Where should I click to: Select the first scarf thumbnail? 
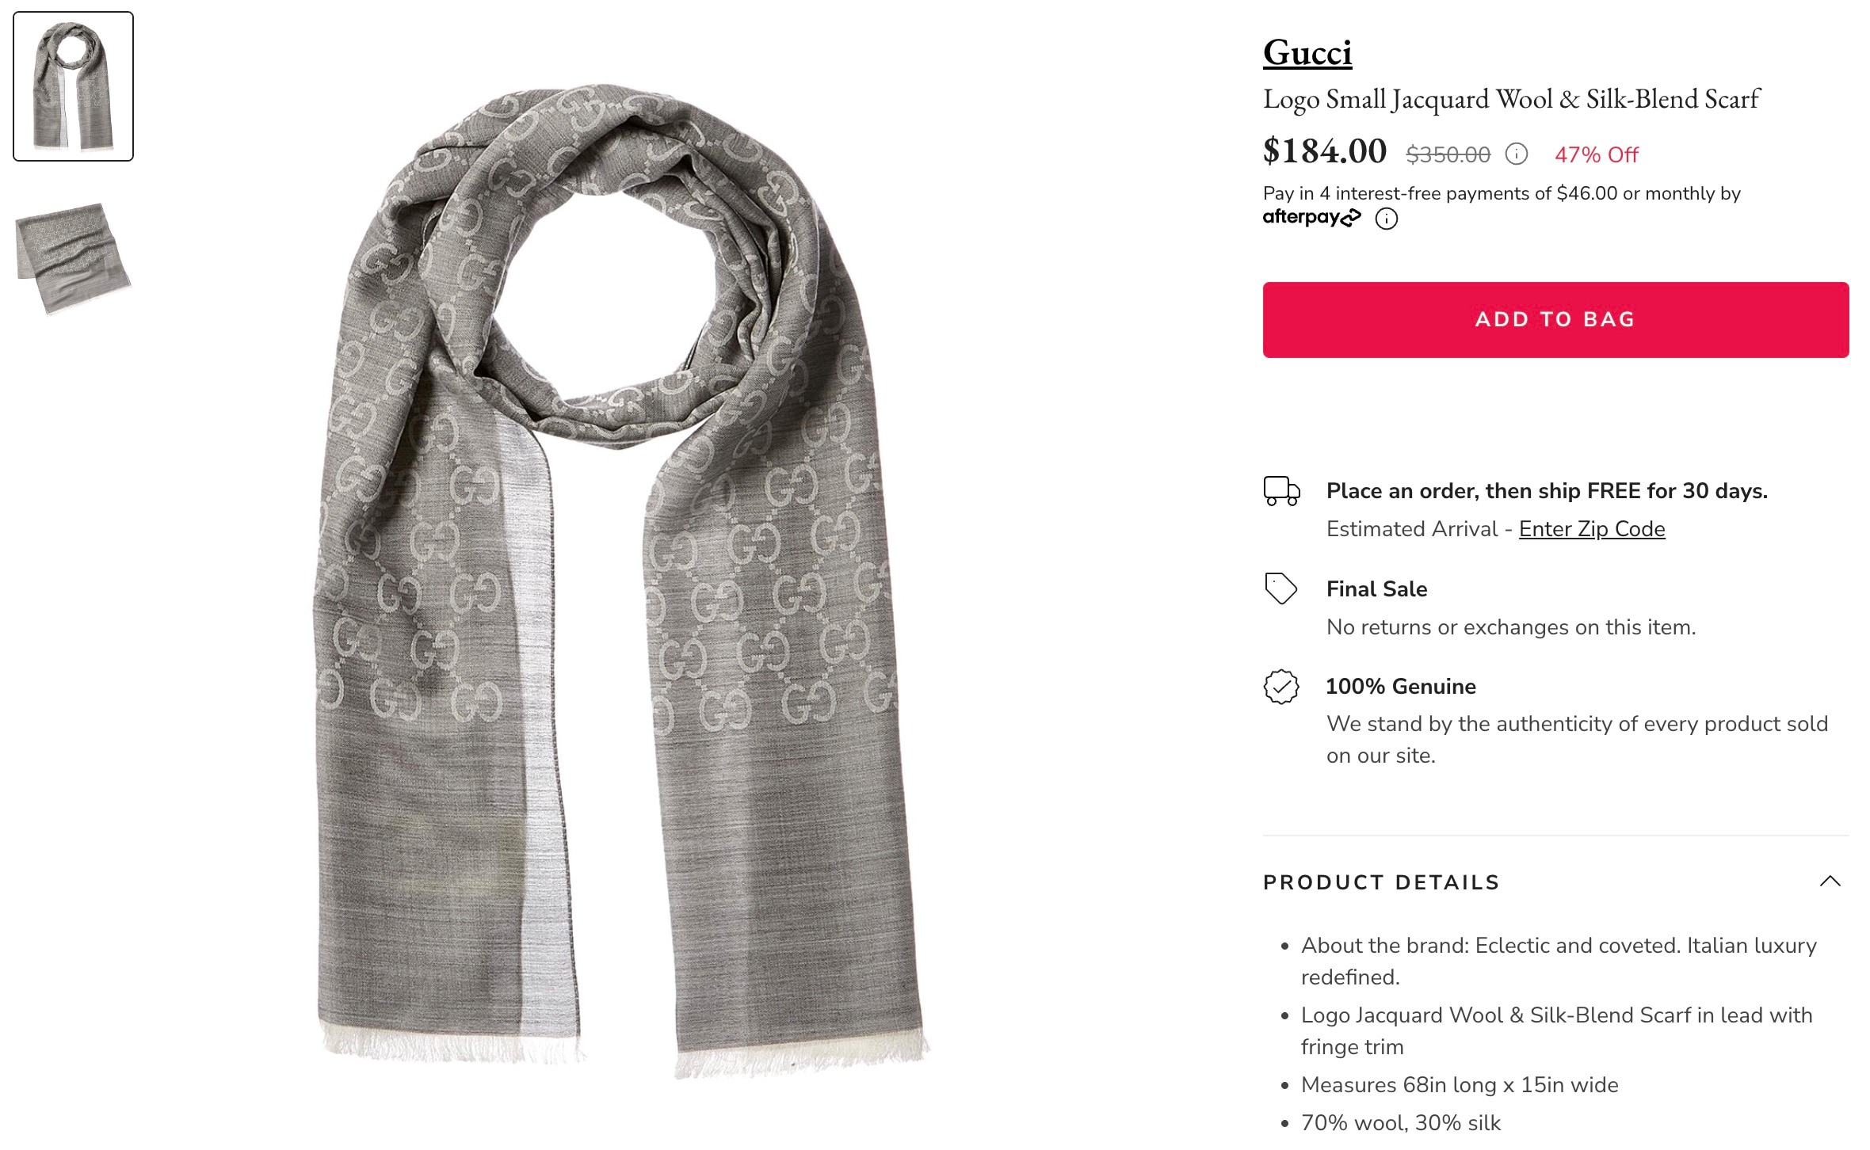(x=73, y=86)
